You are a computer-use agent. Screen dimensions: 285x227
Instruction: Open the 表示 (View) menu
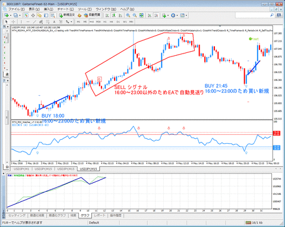pyautogui.click(x=34, y=9)
